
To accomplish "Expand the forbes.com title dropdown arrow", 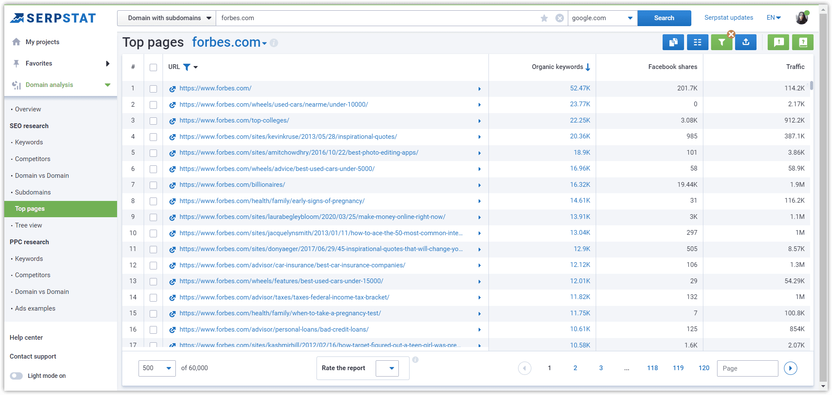I will coord(265,44).
